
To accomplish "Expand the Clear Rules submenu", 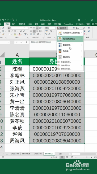I will pyautogui.click(x=70, y=65).
